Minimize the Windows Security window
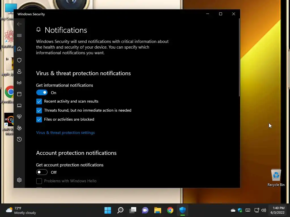Image resolution: width=290 pixels, height=217 pixels. tap(208, 14)
